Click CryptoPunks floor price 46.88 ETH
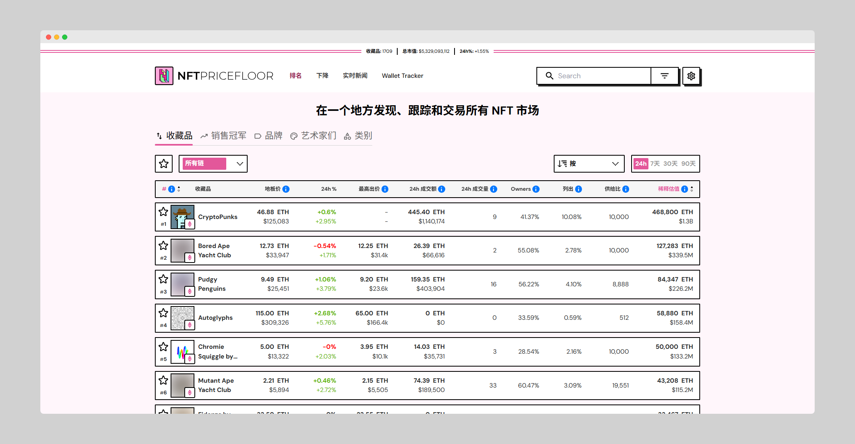This screenshot has width=855, height=444. [273, 212]
